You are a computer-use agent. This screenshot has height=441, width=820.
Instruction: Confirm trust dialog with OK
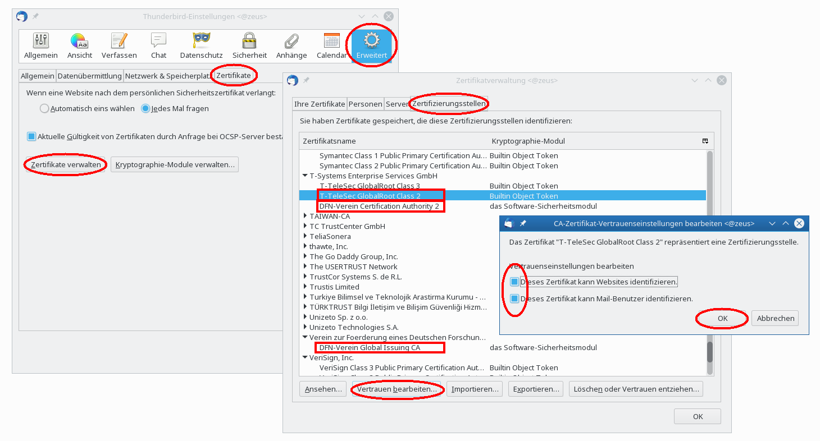(x=722, y=318)
